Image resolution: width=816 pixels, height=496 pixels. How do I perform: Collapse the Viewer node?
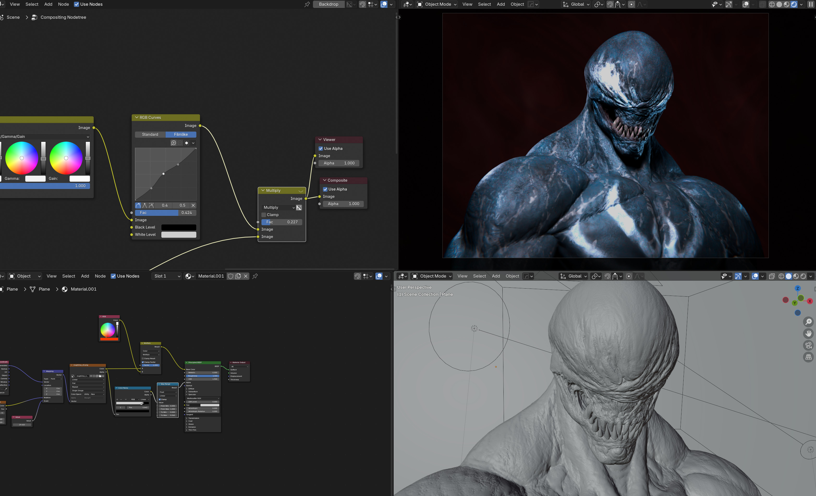point(320,139)
